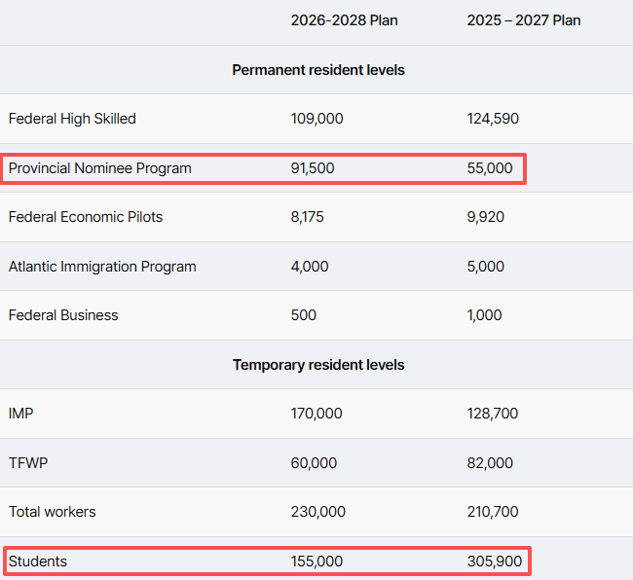Click the Federal Economic Pilots row label

click(x=86, y=217)
